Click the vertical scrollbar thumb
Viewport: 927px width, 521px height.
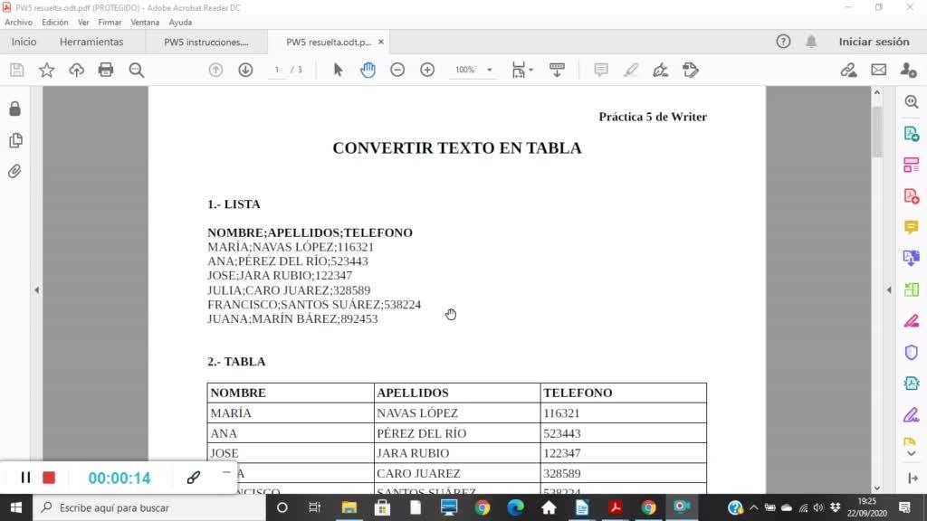(876, 131)
